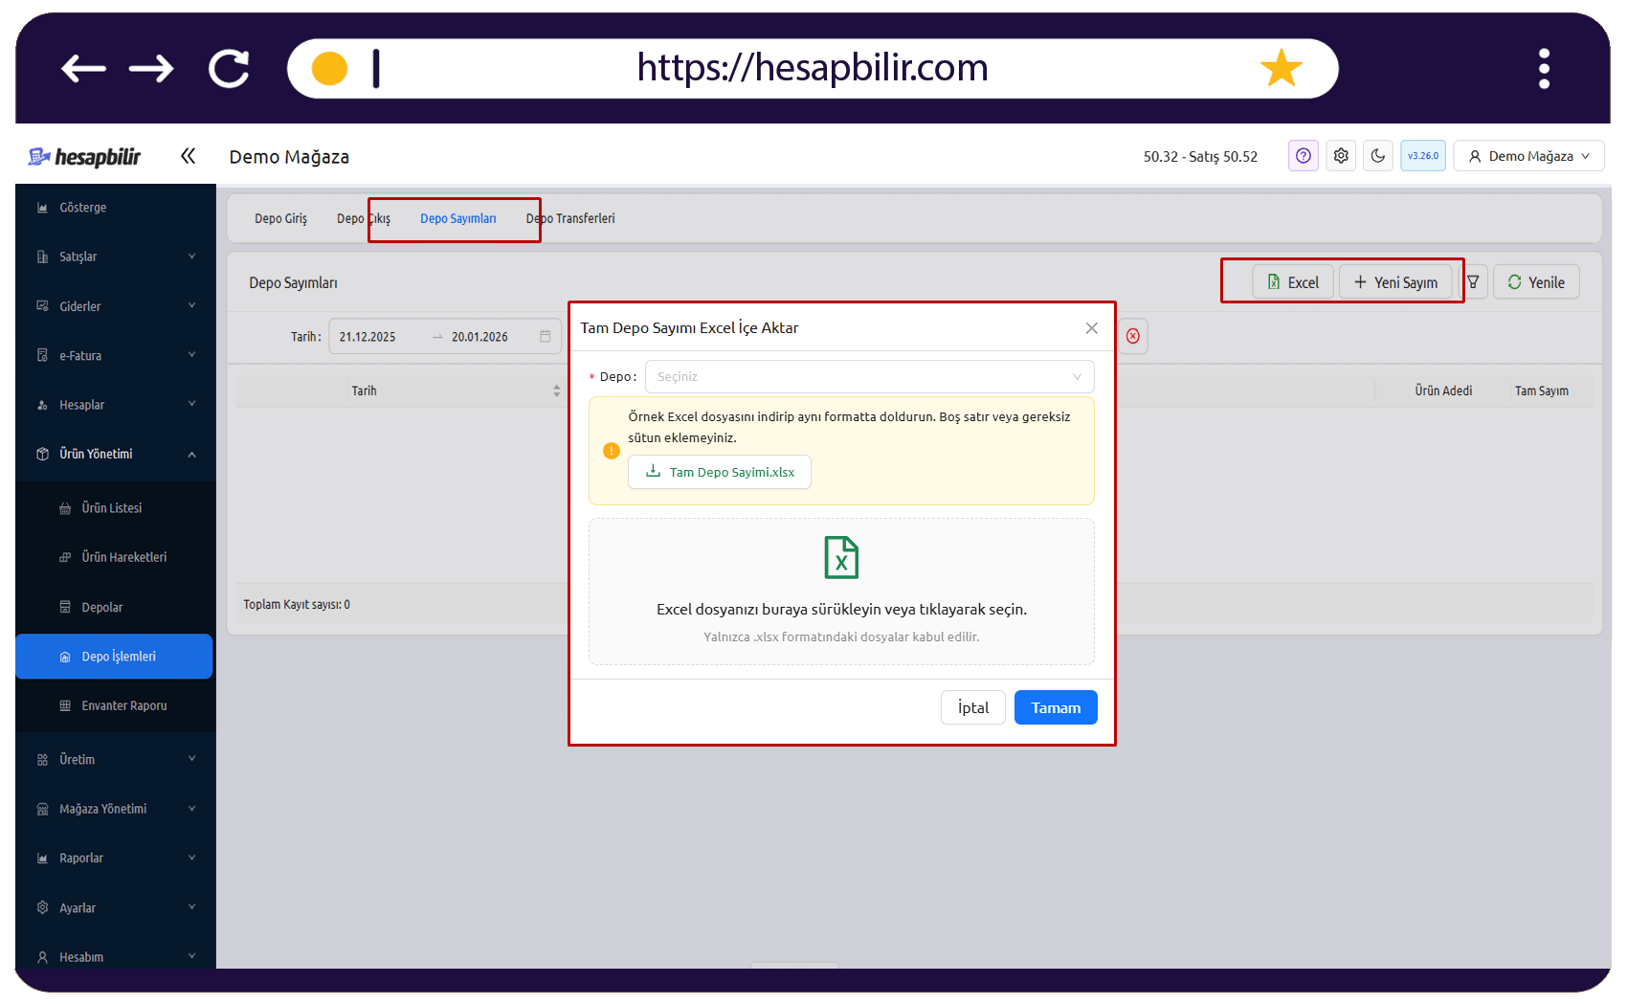
Task: Click the bookmark star in the address bar
Action: click(x=1281, y=68)
